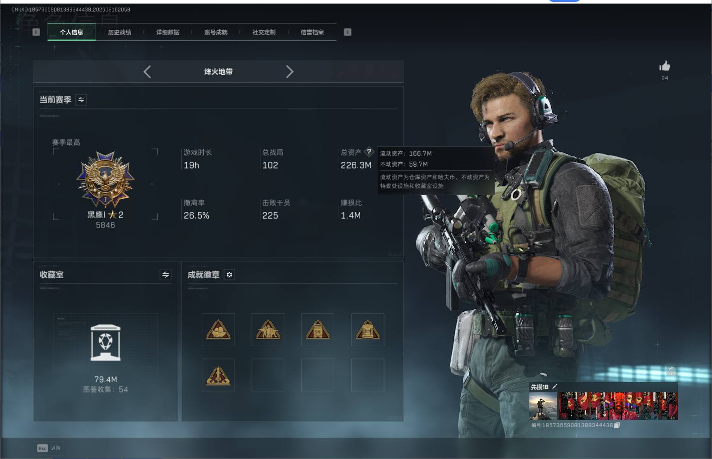
Task: Open the collection room display case icon
Action: pos(105,343)
